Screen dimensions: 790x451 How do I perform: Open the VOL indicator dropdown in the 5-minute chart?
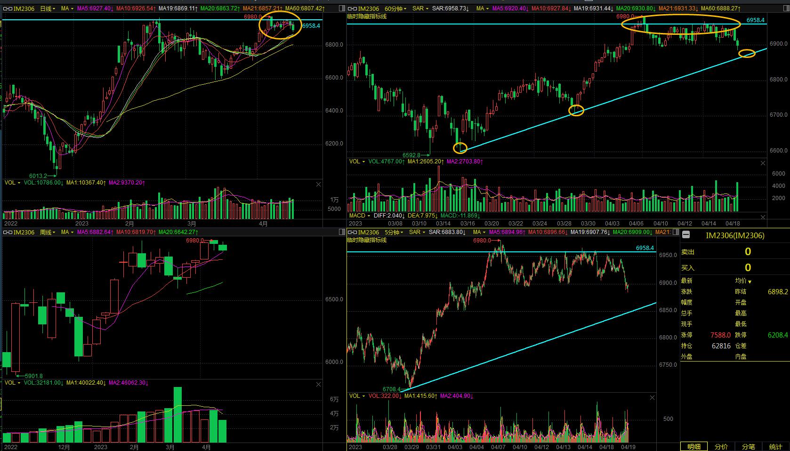(x=357, y=396)
